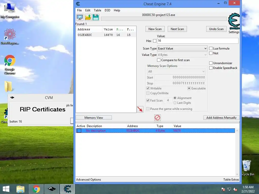This screenshot has height=194, width=259.
Task: Click New Scan button
Action: (155, 29)
